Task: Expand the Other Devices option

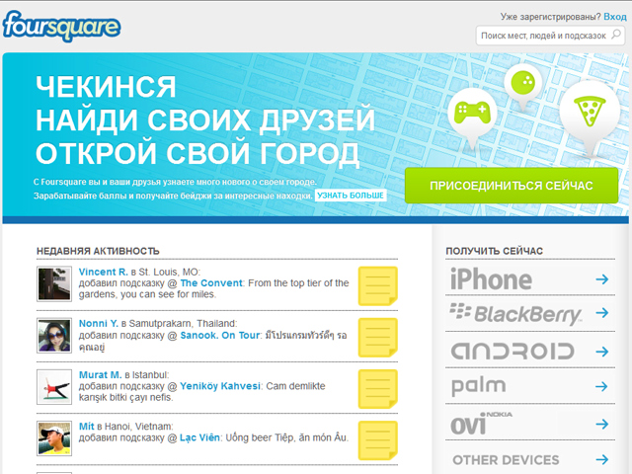Action: pyautogui.click(x=528, y=459)
